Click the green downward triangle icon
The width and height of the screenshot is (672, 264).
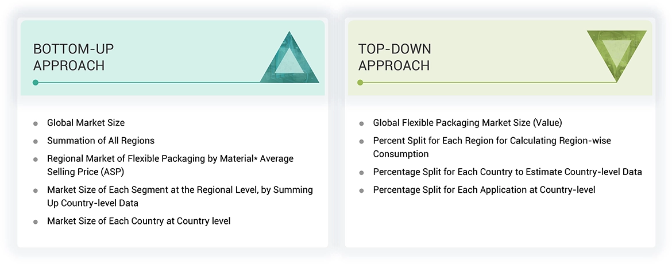click(616, 53)
